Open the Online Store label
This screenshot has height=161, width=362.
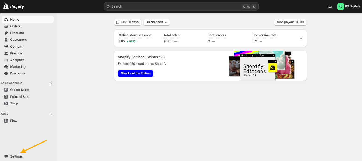click(20, 90)
